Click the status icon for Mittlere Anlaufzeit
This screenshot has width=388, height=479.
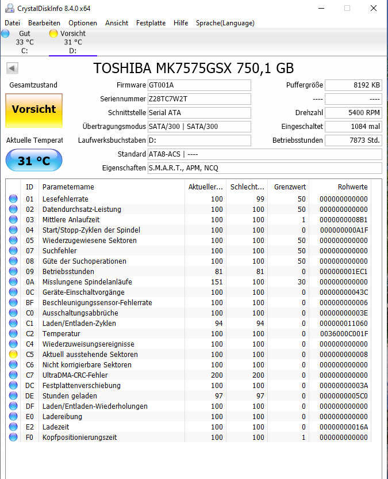[x=13, y=220]
